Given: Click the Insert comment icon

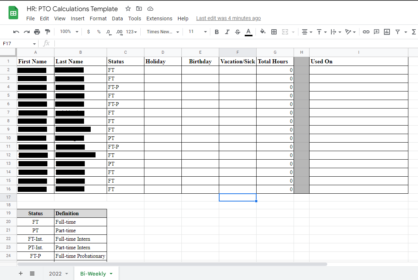Looking at the screenshot, I should click(x=376, y=32).
